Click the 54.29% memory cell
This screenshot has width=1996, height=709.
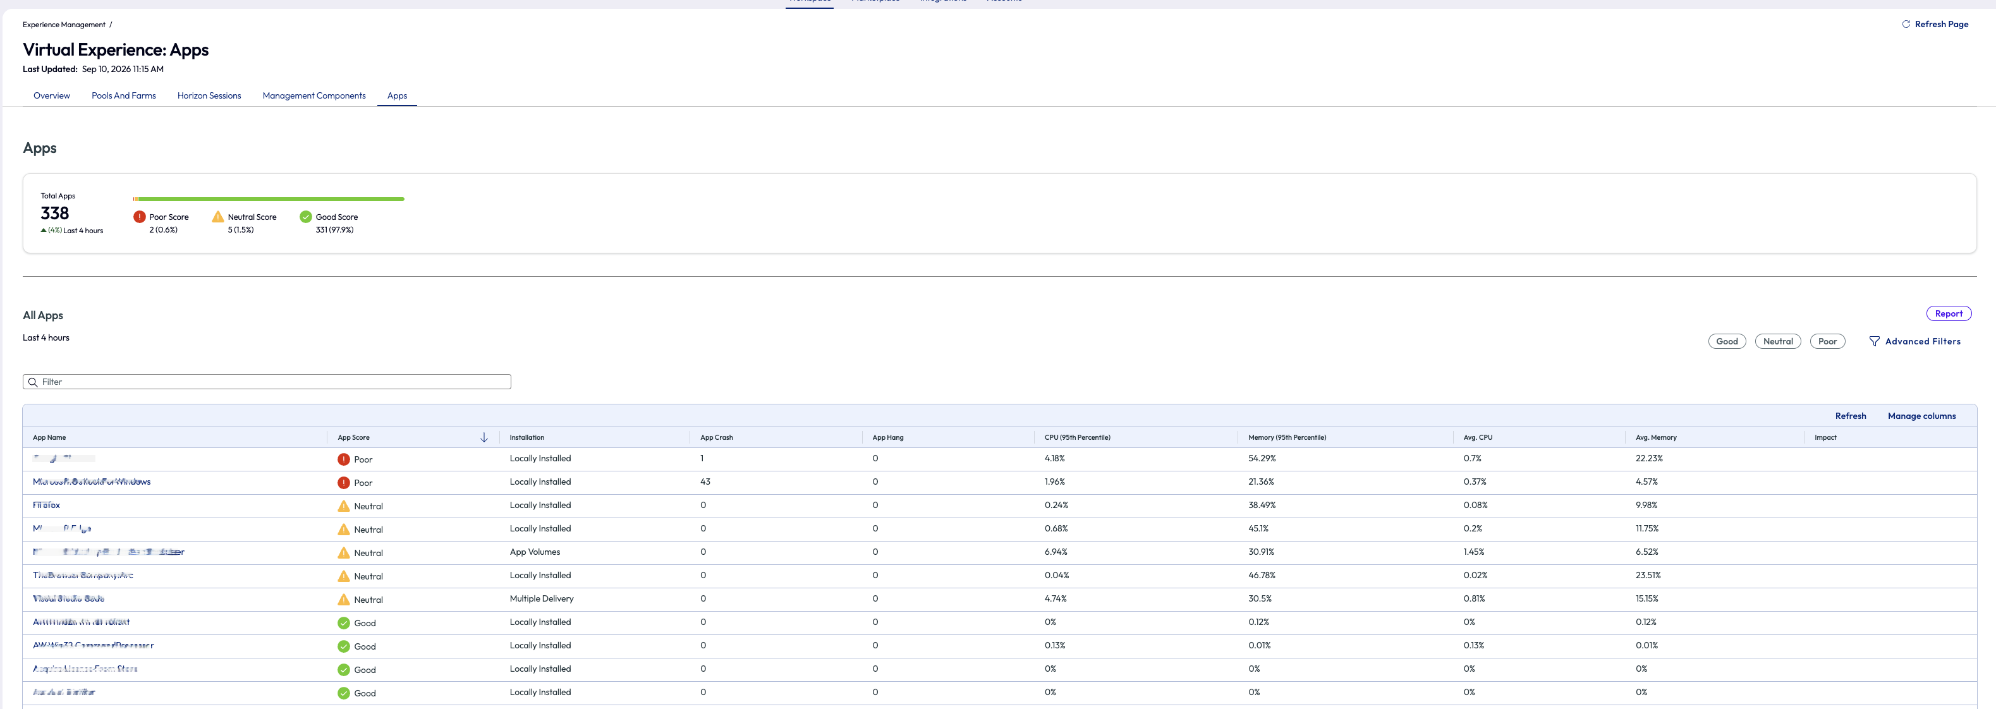pyautogui.click(x=1262, y=459)
